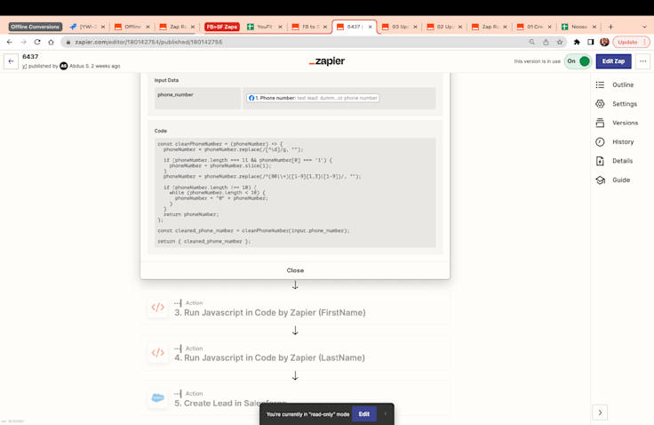Image resolution: width=654 pixels, height=425 pixels.
Task: Toggle the Zap On switch
Action: (578, 61)
